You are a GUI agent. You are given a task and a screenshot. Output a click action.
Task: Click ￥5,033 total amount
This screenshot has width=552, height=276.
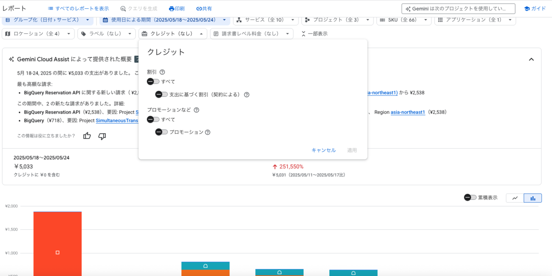[x=23, y=166]
